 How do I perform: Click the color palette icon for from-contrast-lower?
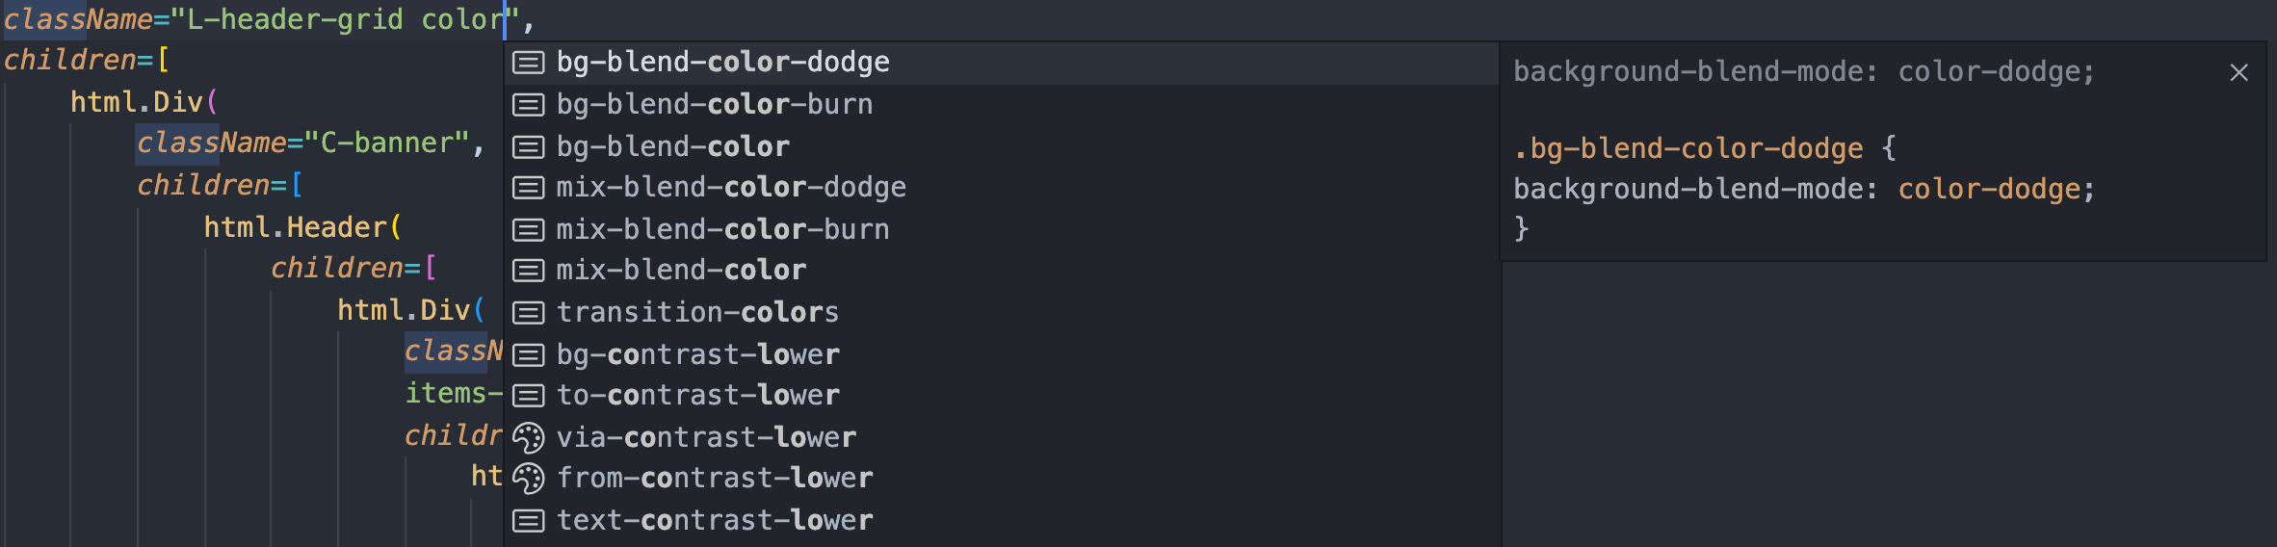click(x=528, y=479)
